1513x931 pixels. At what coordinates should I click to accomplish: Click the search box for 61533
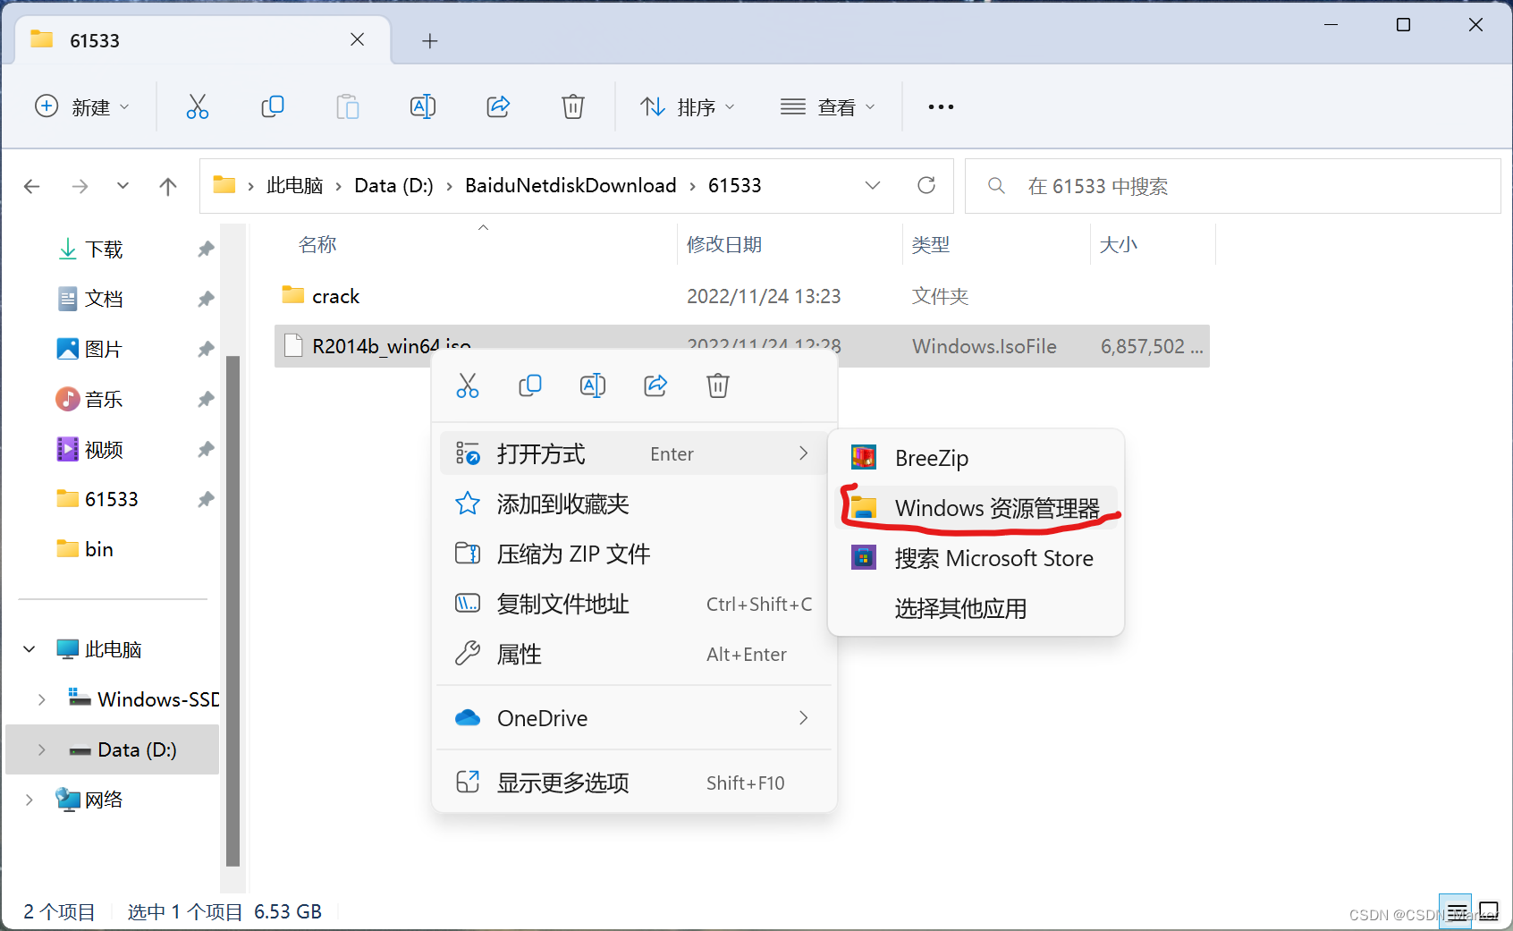[x=1232, y=186]
